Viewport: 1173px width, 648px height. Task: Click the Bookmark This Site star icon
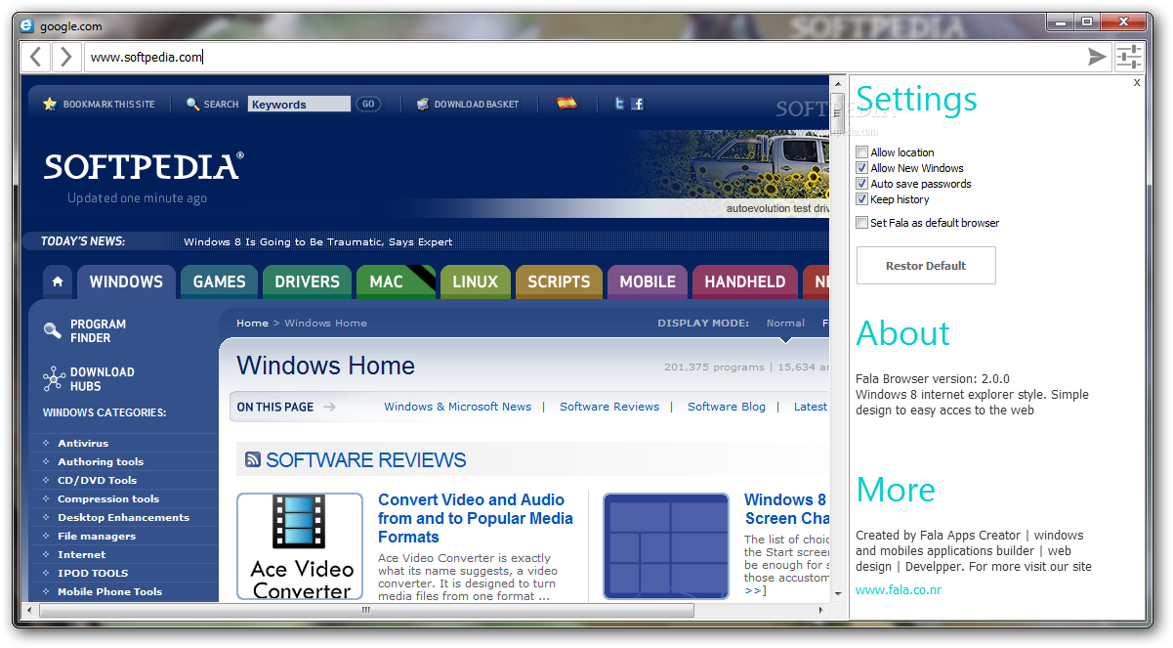(50, 104)
